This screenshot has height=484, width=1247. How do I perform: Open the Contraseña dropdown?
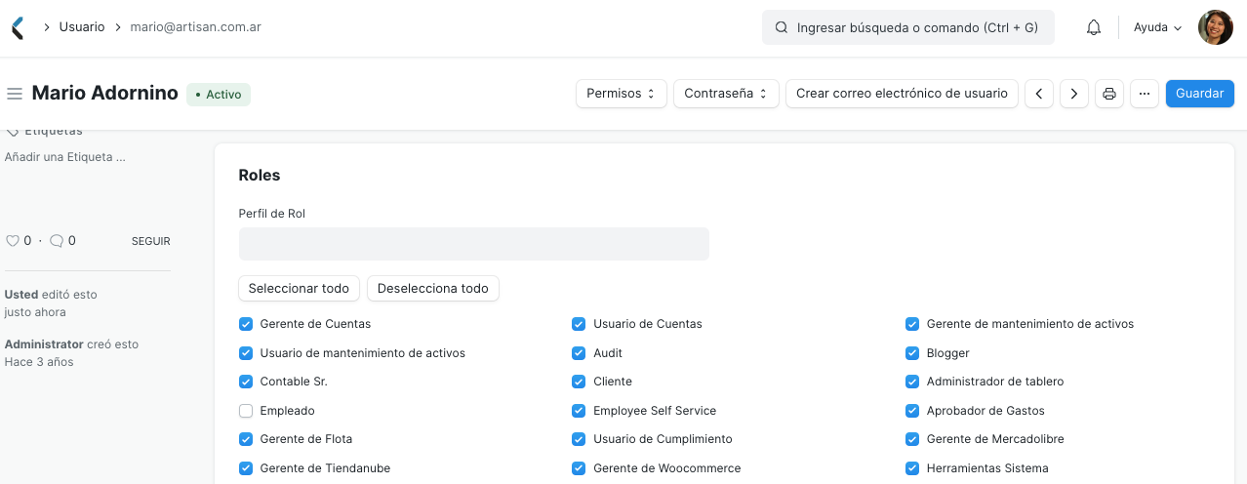click(727, 94)
